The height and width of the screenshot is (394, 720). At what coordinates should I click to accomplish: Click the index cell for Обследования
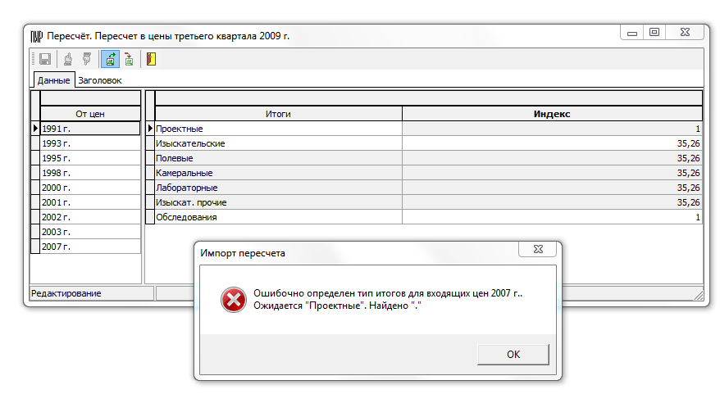(x=552, y=217)
